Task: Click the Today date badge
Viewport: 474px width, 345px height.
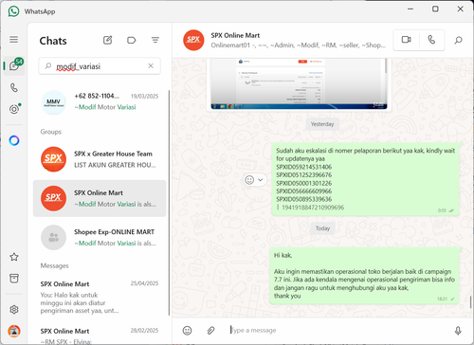Action: click(322, 228)
